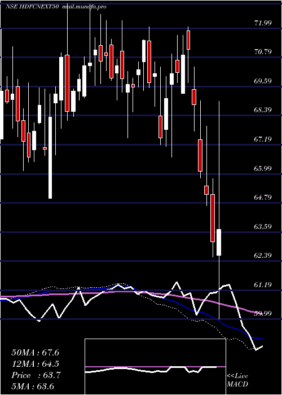Click the 61.19 price axis label
The width and height of the screenshot is (282, 395).
pos(263,284)
